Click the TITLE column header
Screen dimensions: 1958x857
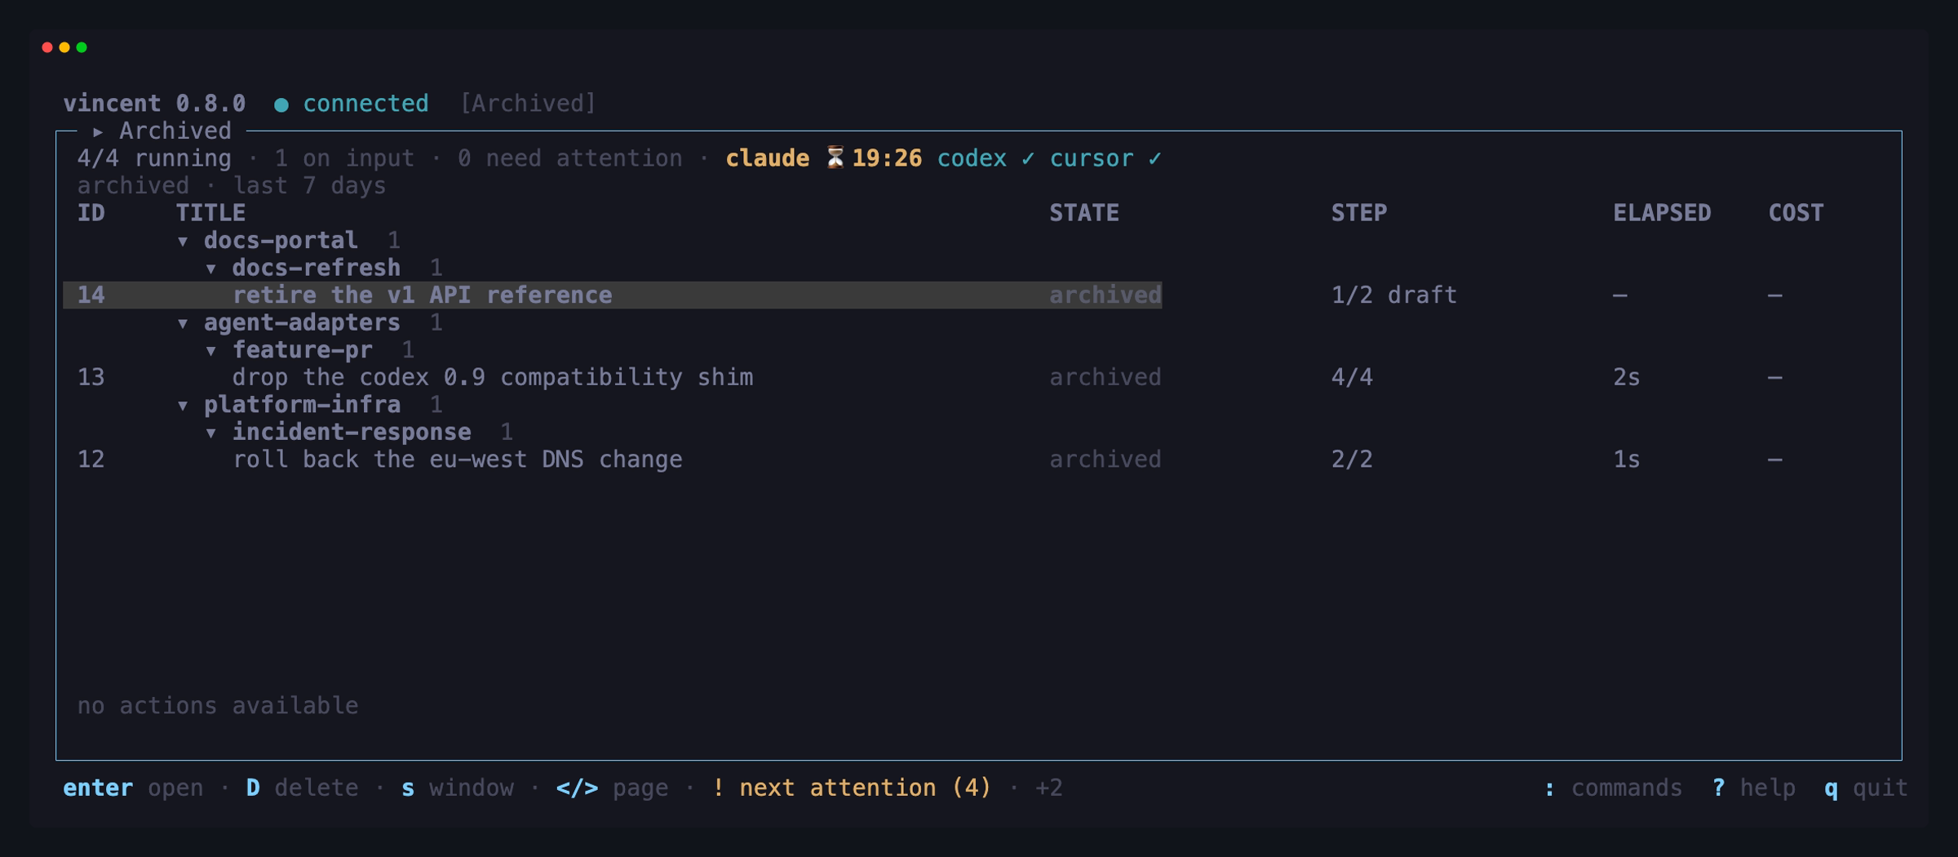pos(210,213)
